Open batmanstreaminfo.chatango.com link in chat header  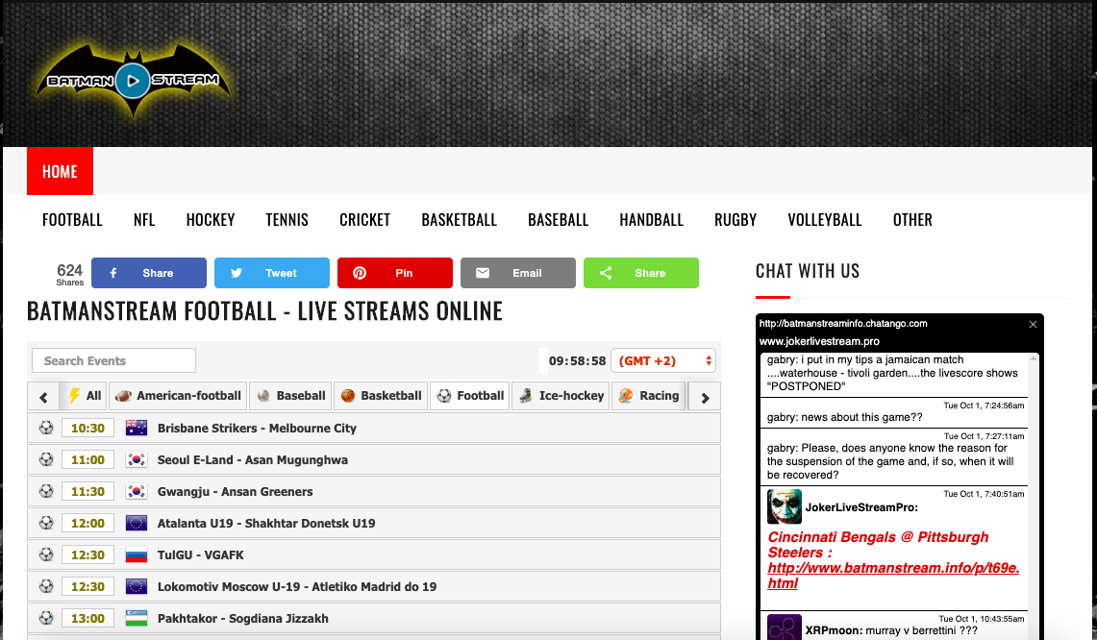[x=843, y=323]
